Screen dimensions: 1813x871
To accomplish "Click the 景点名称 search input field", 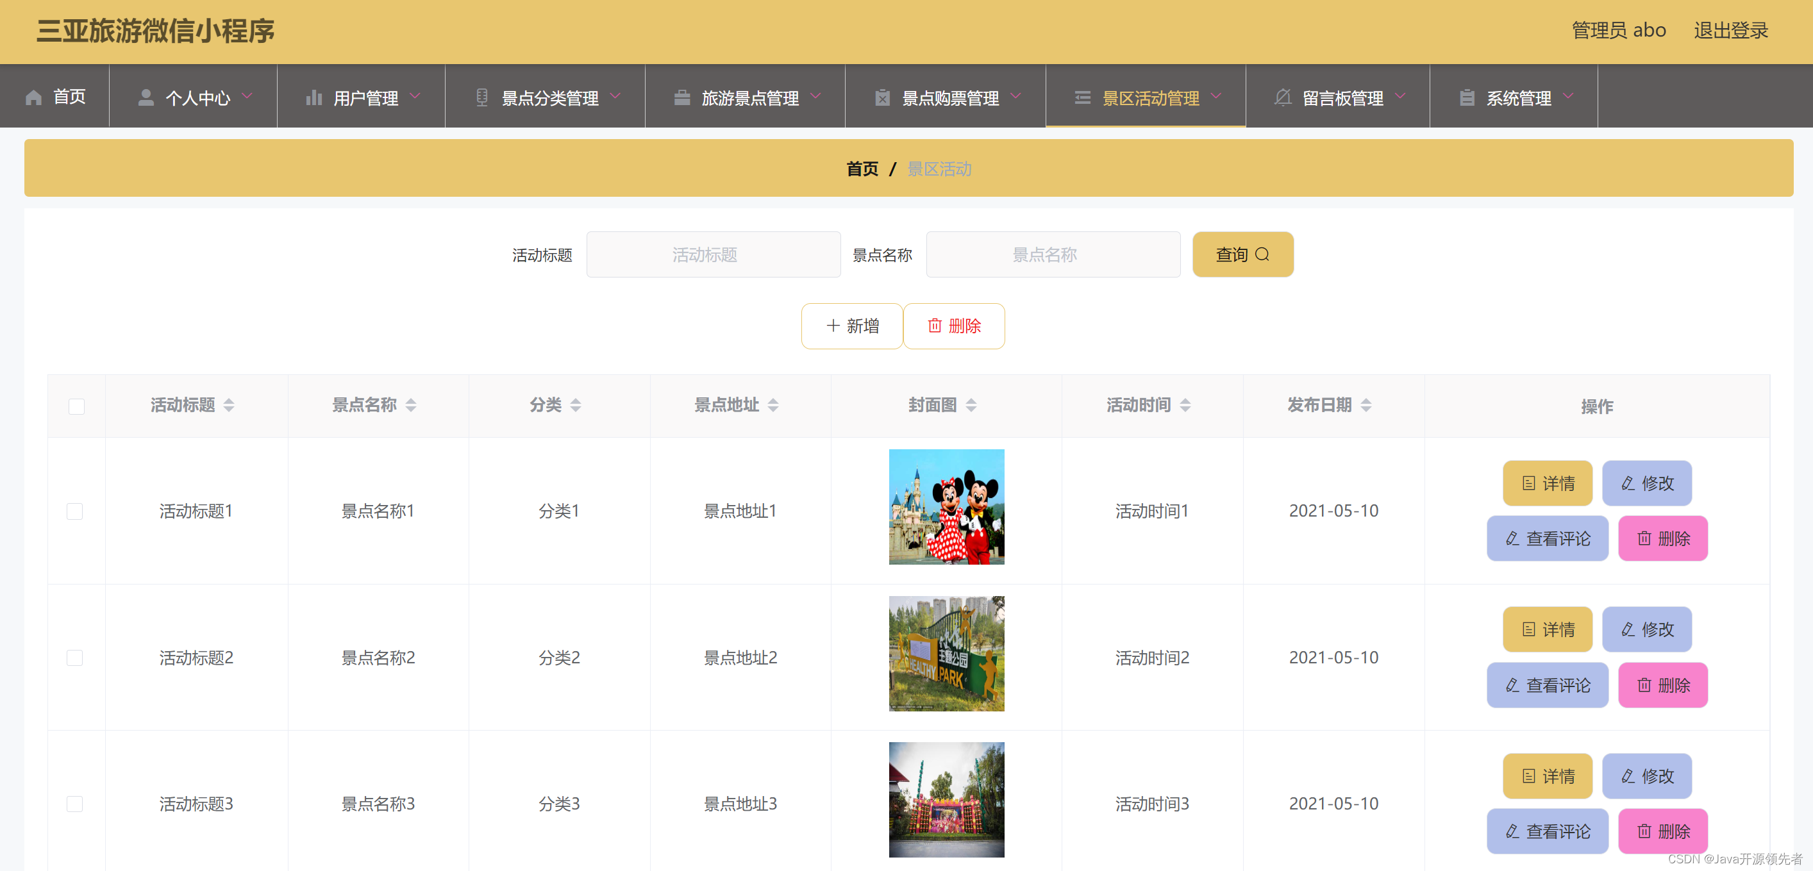I will pyautogui.click(x=1052, y=254).
